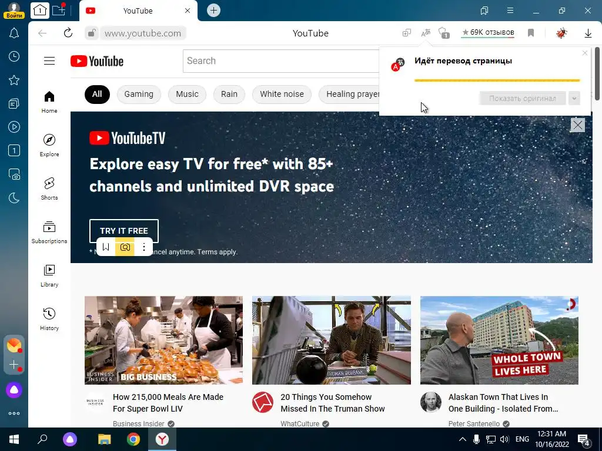Screen dimensions: 602x451
Task: Click the TRY IT FREE button
Action: [123, 231]
